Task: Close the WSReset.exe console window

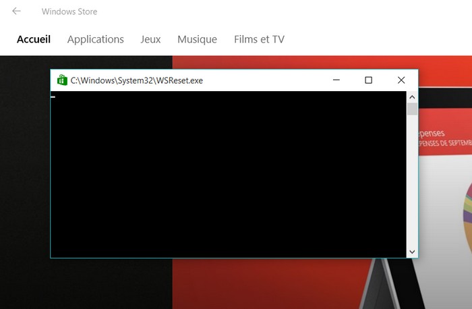Action: (x=401, y=80)
